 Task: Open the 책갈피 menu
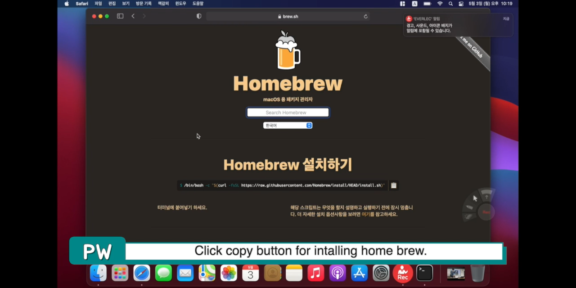(163, 4)
